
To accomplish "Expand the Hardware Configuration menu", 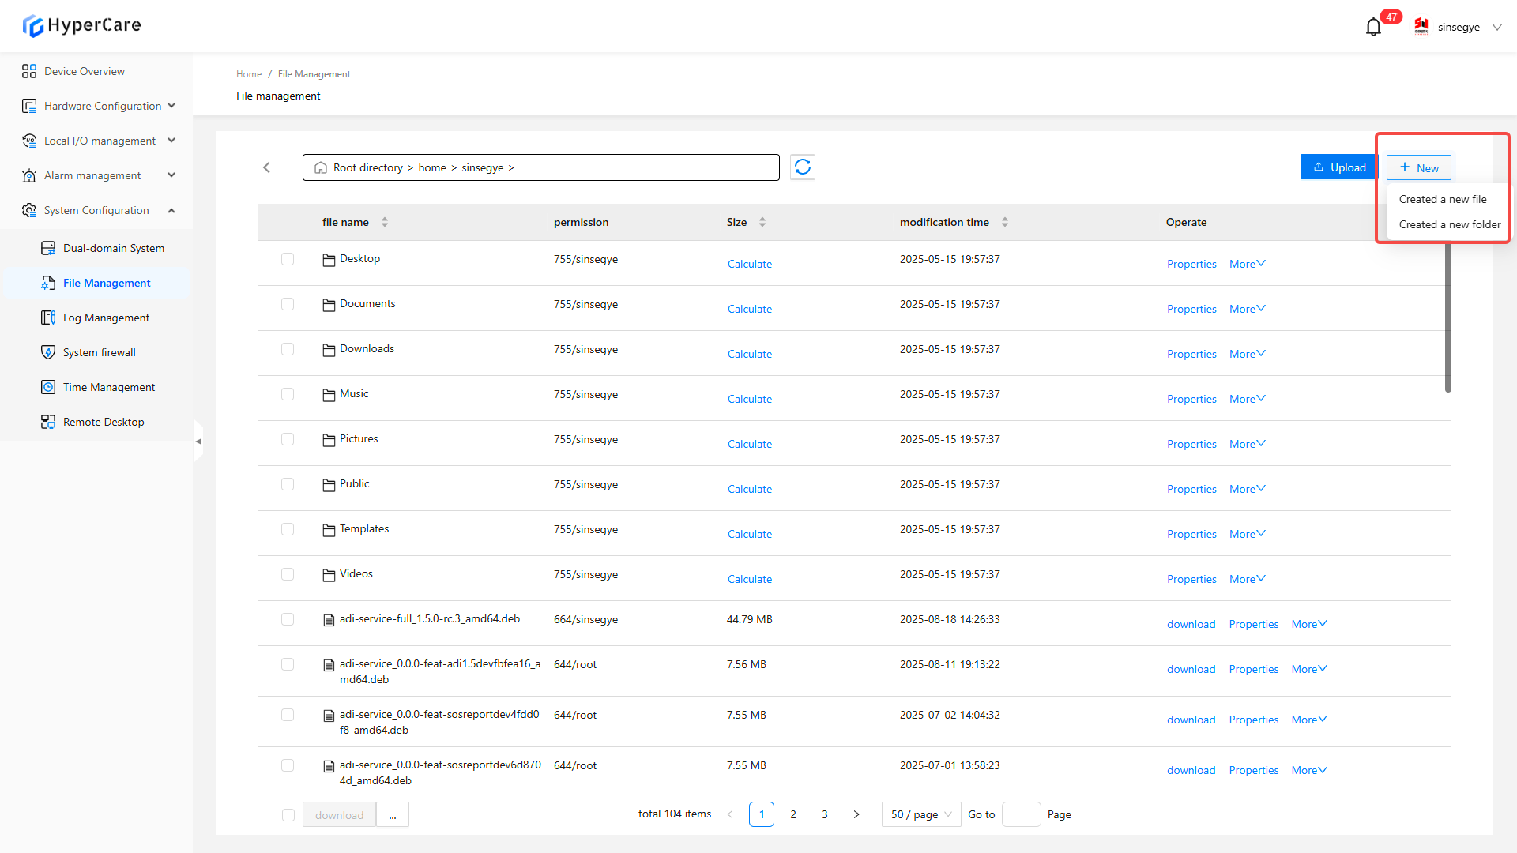I will coord(103,106).
